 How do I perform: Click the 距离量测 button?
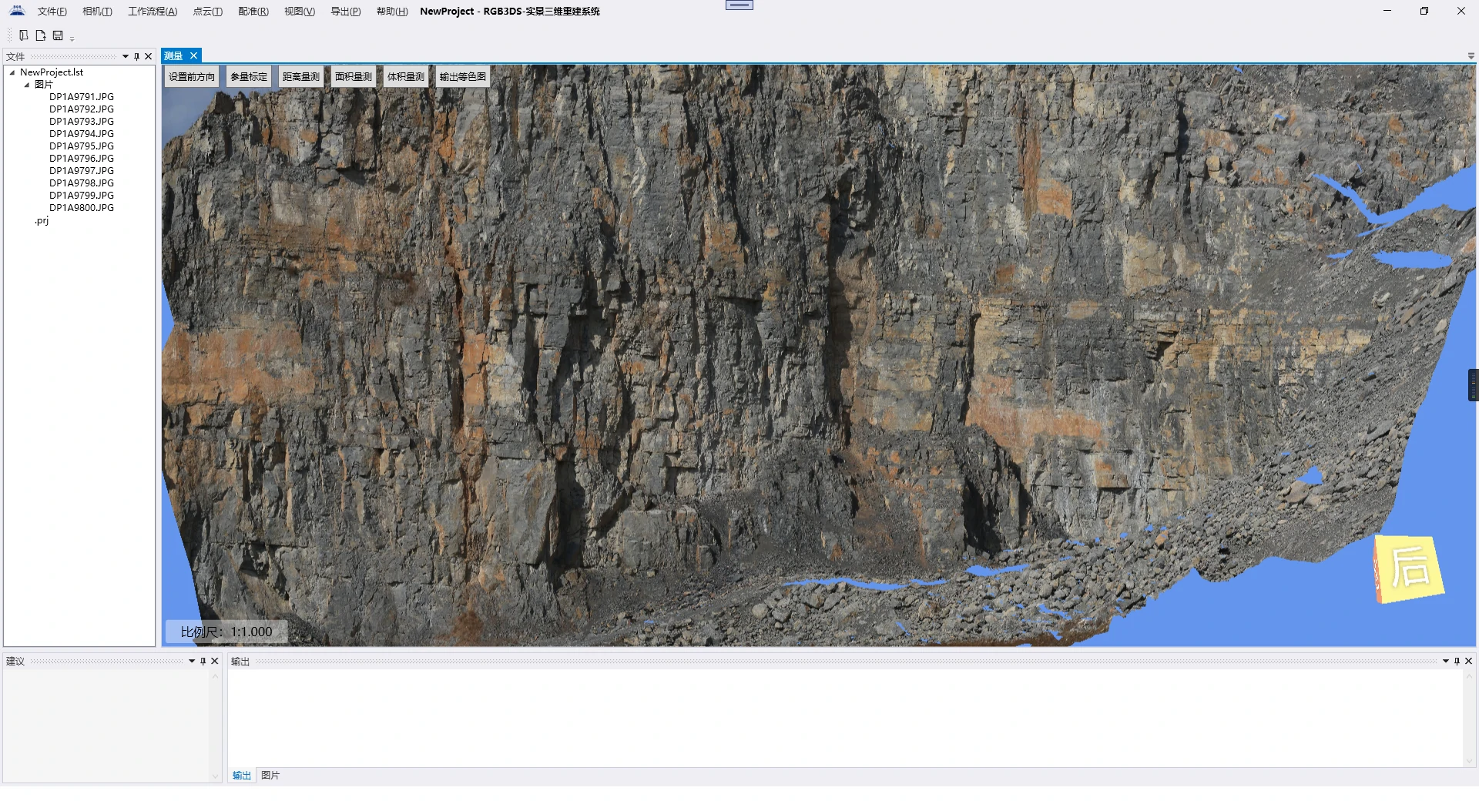300,77
